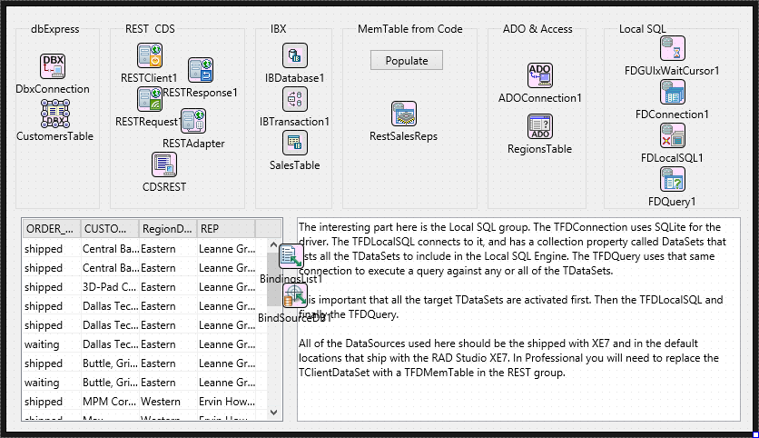Viewport: 759px width, 438px height.
Task: Select the ADOConnection1 component icon
Action: [x=539, y=75]
